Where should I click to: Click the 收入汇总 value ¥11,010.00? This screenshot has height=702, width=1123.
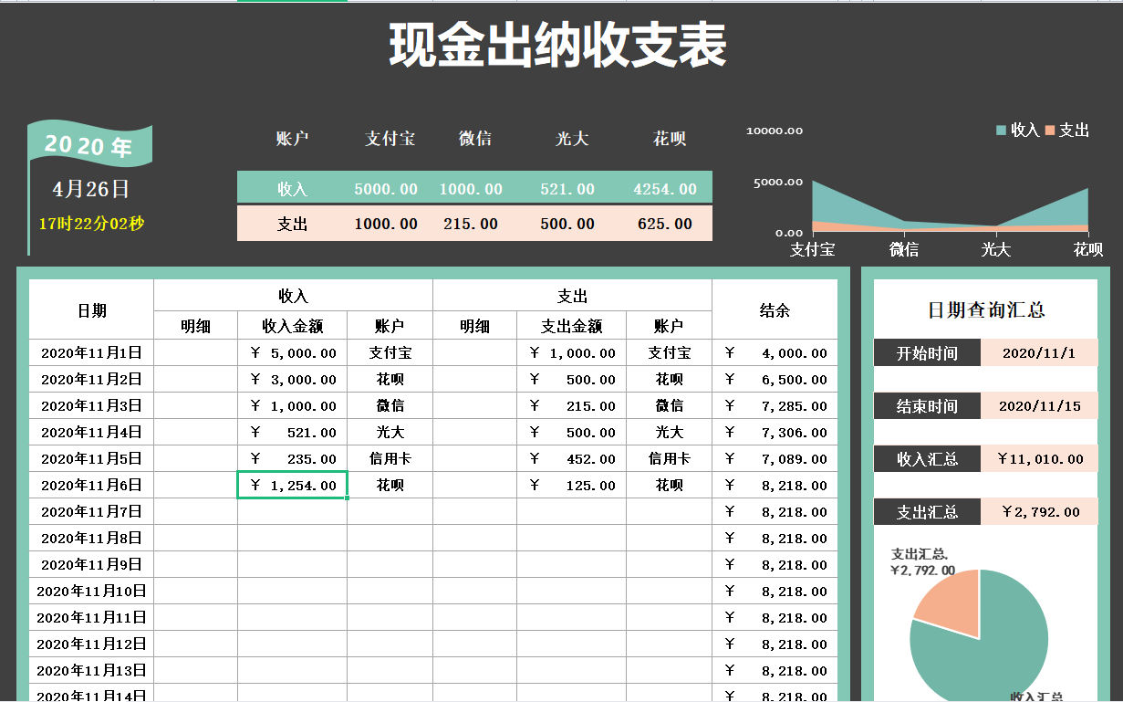coord(1040,459)
